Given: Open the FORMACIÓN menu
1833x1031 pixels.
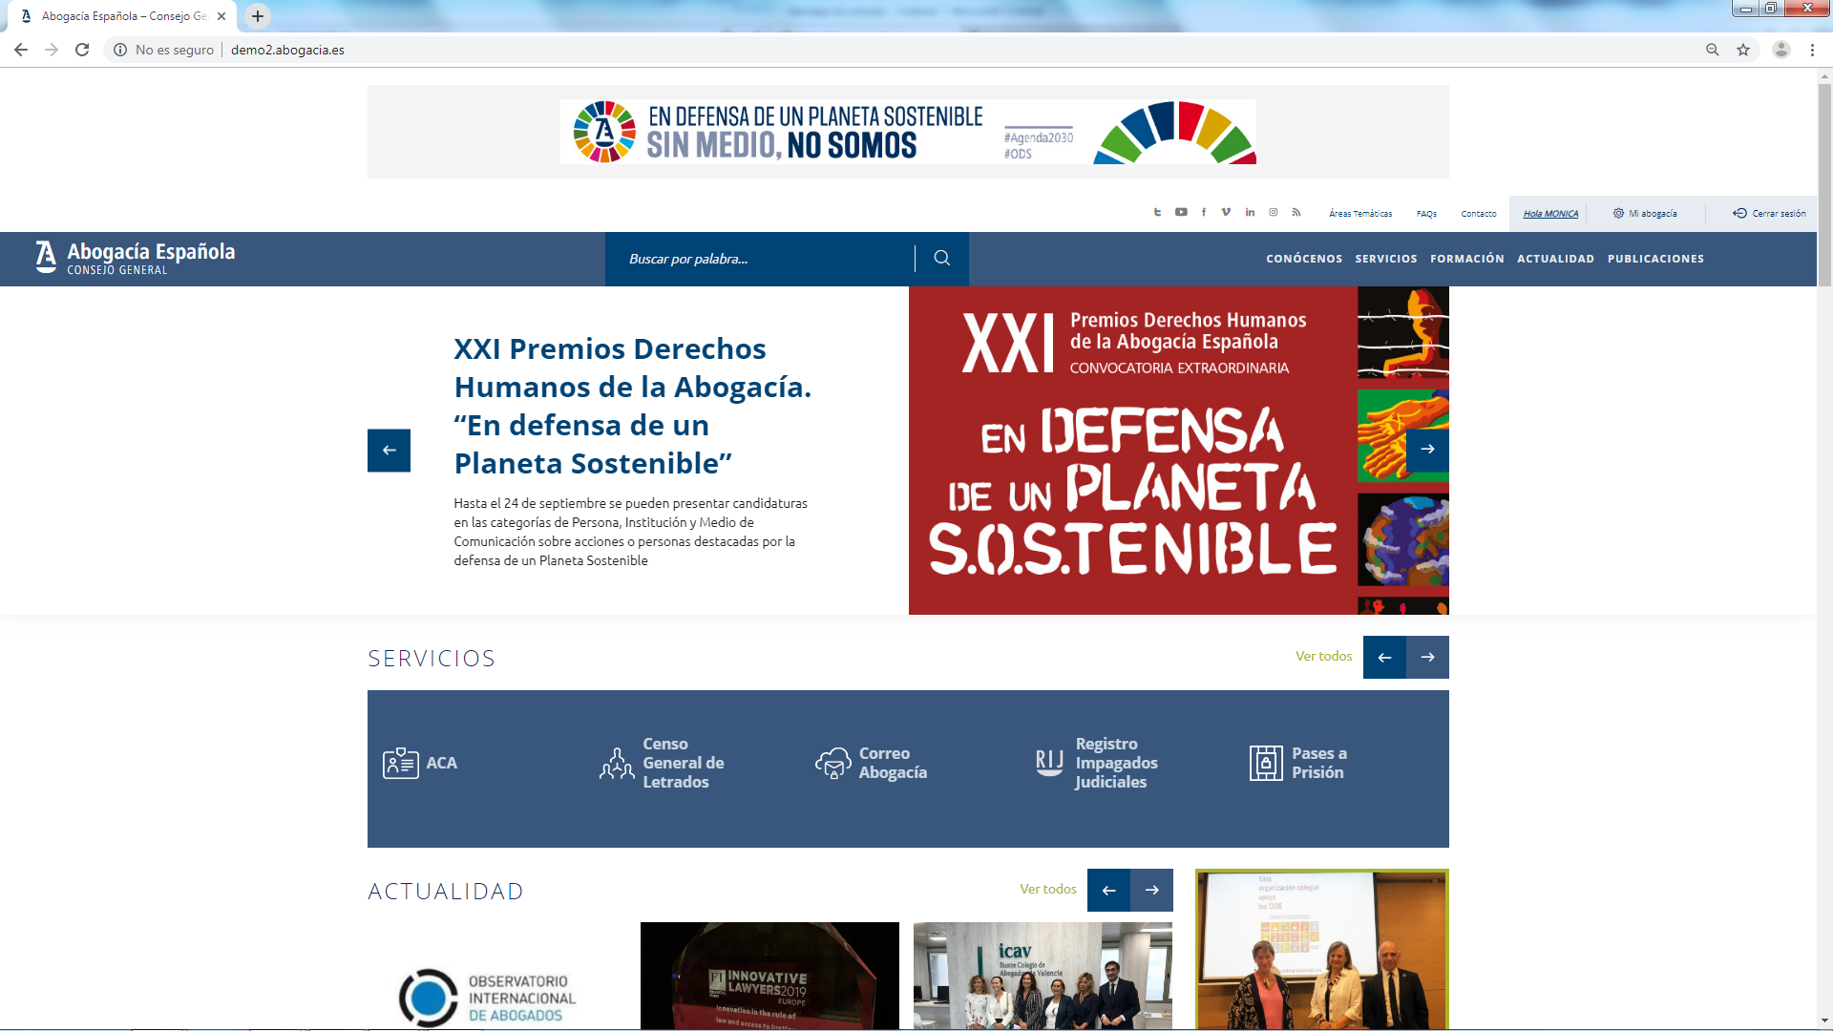Looking at the screenshot, I should coord(1467,259).
